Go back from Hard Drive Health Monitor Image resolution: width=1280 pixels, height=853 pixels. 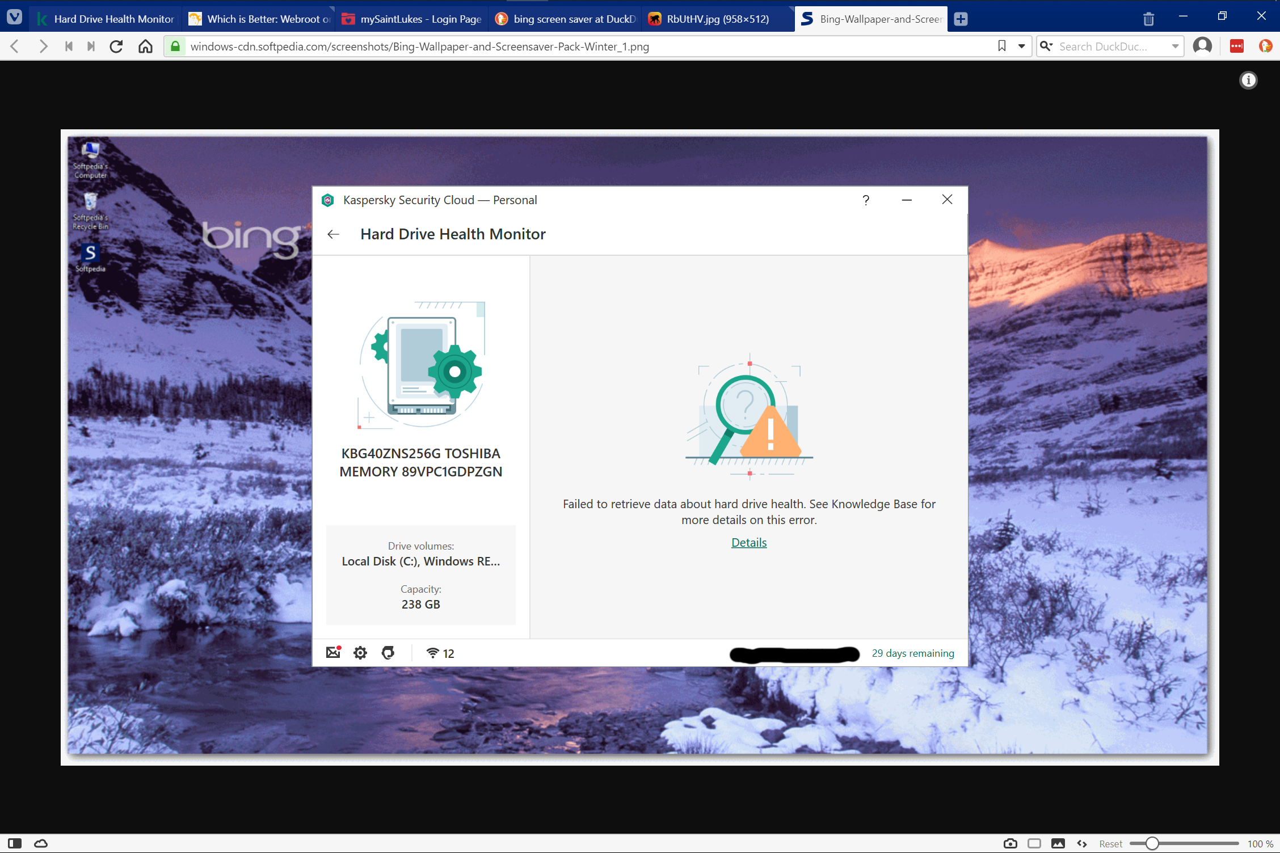click(333, 234)
